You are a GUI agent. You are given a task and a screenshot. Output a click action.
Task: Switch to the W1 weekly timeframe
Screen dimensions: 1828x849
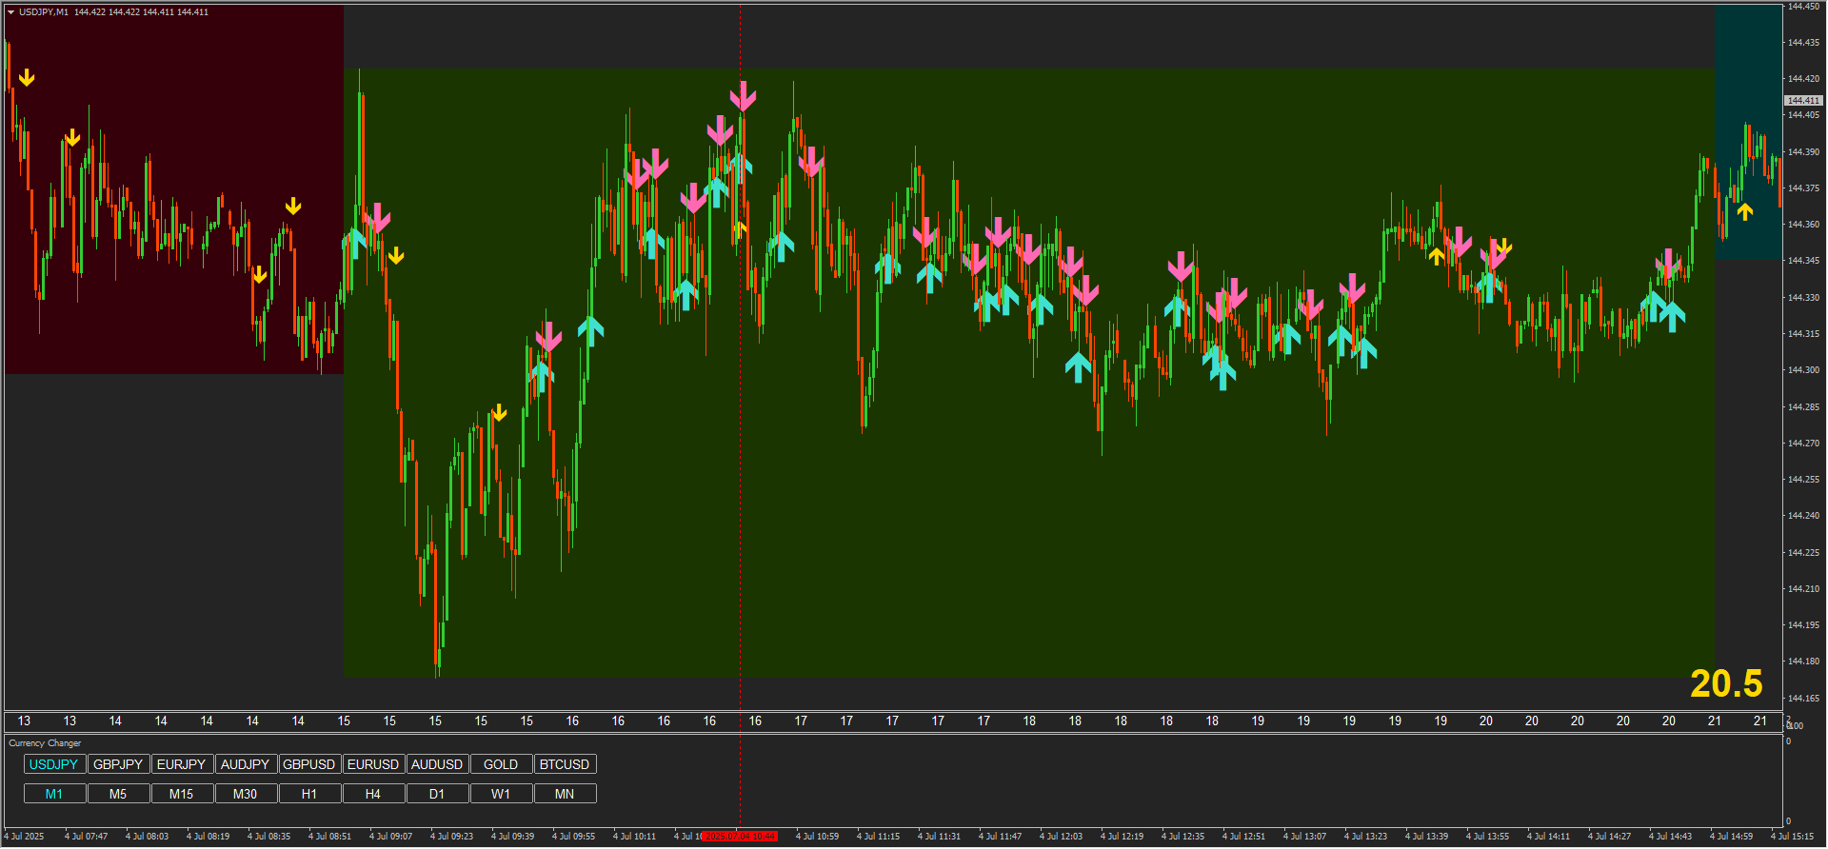pyautogui.click(x=501, y=794)
